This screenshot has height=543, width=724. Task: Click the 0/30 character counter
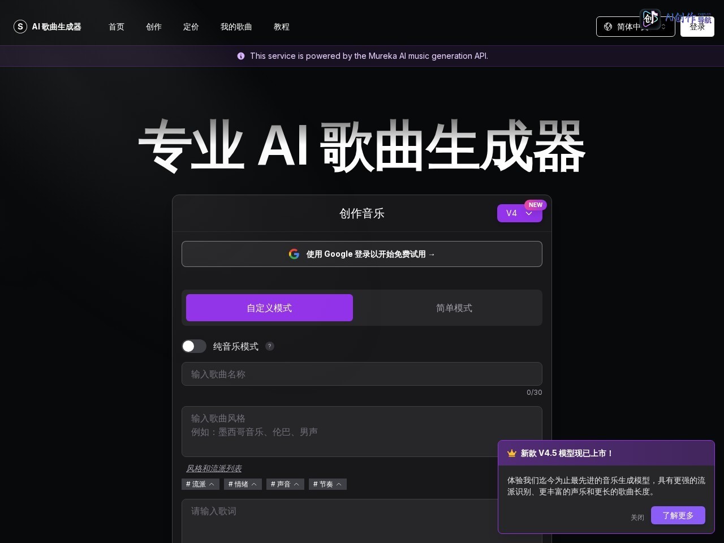tap(534, 392)
